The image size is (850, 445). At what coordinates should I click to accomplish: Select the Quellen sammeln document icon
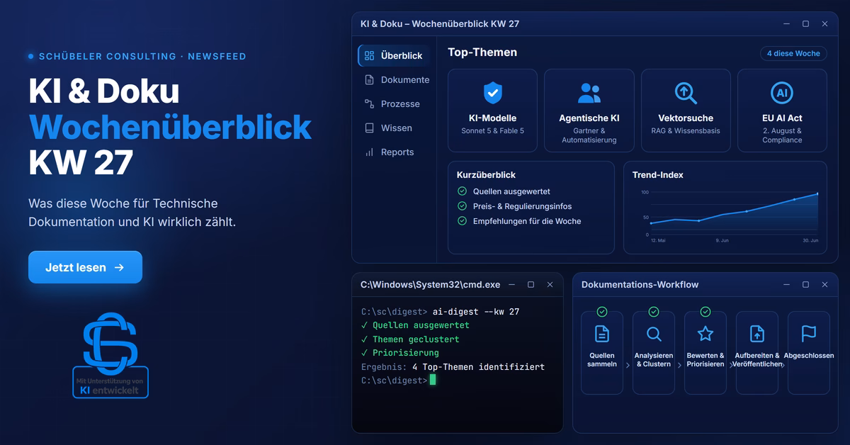602,334
